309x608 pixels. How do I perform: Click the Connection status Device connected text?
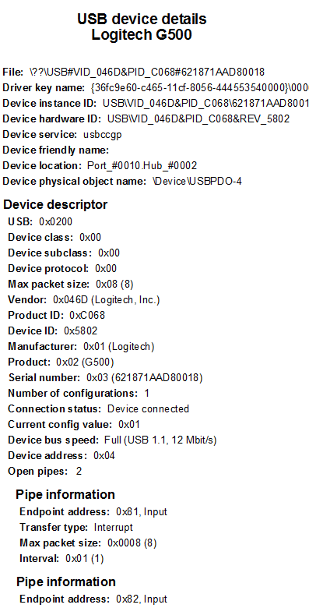(148, 408)
